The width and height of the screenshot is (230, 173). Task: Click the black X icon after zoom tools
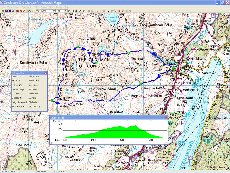pyautogui.click(x=80, y=11)
